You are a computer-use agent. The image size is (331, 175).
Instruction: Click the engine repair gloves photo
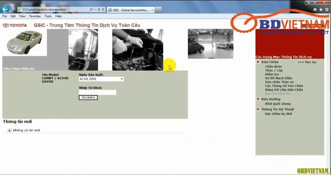tap(137, 50)
